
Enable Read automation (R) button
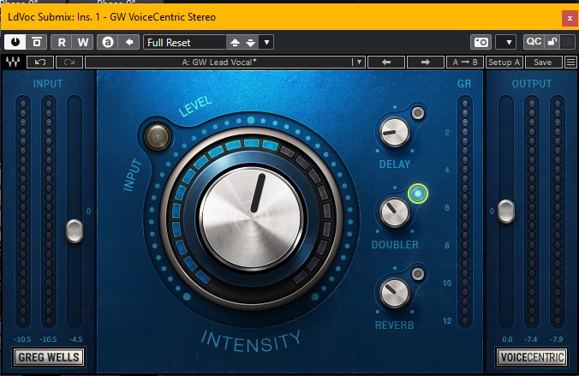tap(62, 42)
